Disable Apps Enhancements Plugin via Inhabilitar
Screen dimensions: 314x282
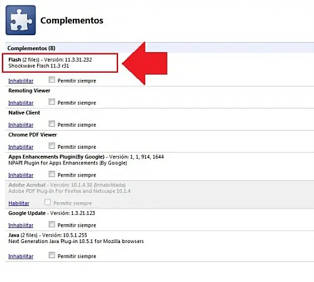pos(21,175)
